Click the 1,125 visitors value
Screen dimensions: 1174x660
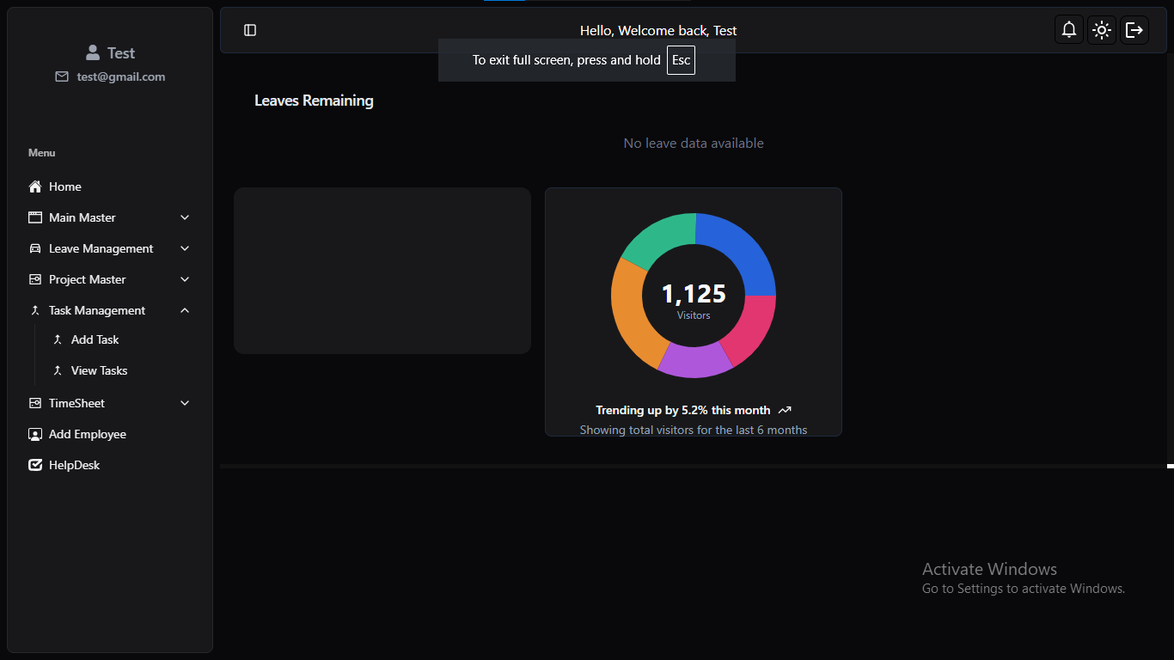[694, 294]
